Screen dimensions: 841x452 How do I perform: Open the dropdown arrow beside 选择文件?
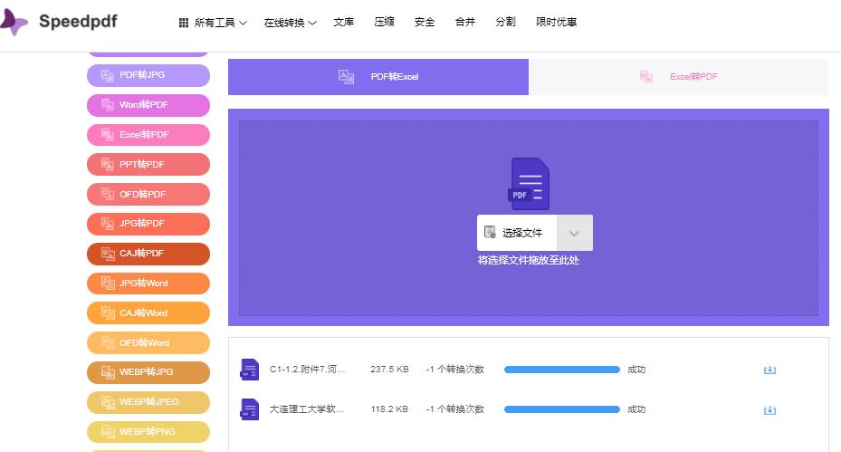tap(575, 233)
